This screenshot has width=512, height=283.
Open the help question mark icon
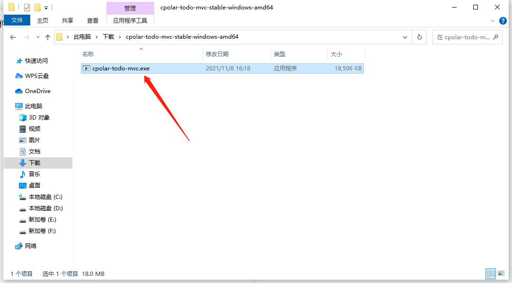coord(503,21)
